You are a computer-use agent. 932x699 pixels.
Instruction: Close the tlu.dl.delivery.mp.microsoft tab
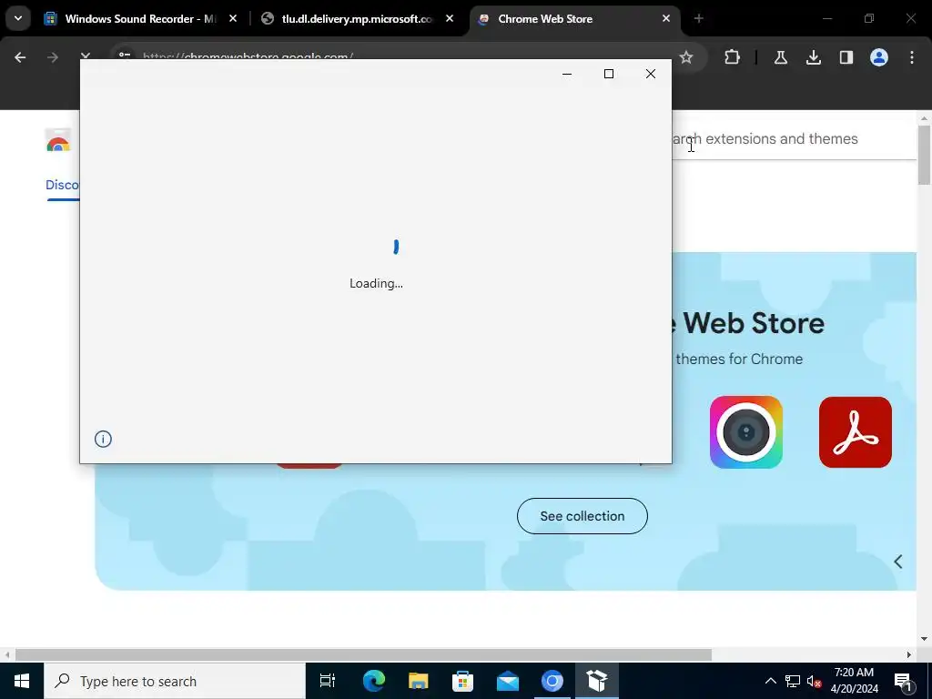click(450, 18)
